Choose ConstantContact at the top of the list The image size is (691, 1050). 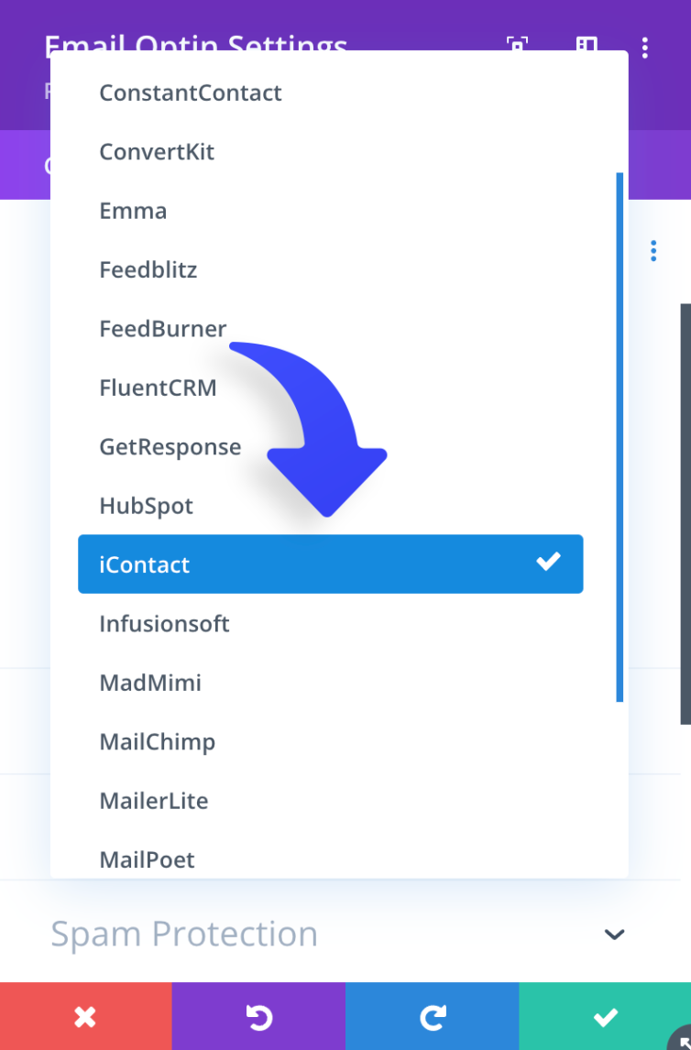coord(190,93)
